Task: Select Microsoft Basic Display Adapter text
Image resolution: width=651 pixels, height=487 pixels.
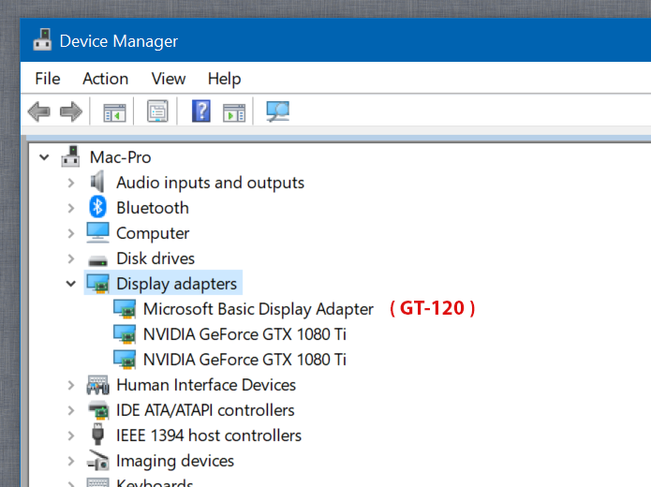Action: [259, 309]
